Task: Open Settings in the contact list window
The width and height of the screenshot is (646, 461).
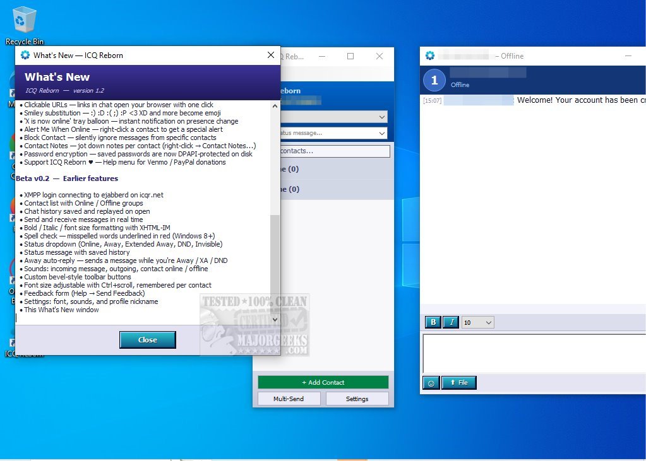Action: click(357, 399)
